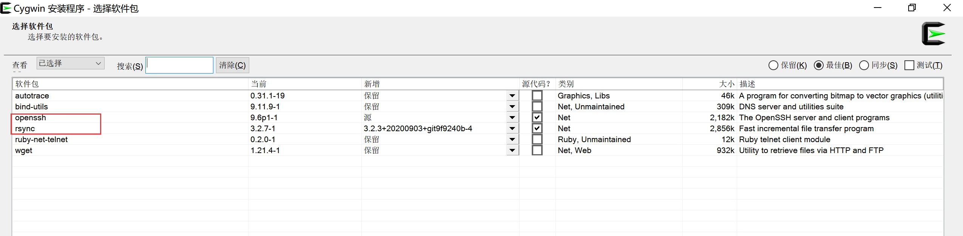The width and height of the screenshot is (963, 236).
Task: Open the version dropdown for wget
Action: tap(512, 150)
